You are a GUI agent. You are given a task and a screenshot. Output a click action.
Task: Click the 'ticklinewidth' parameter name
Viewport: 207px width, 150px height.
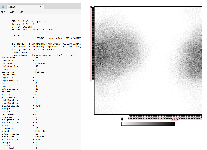tap(10, 100)
